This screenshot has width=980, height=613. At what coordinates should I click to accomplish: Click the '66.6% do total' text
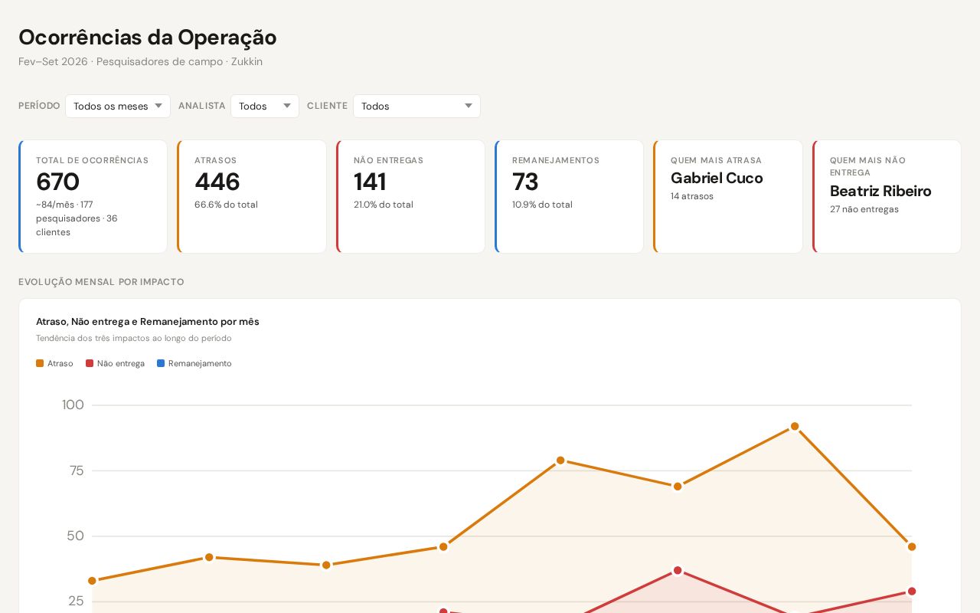tap(226, 205)
